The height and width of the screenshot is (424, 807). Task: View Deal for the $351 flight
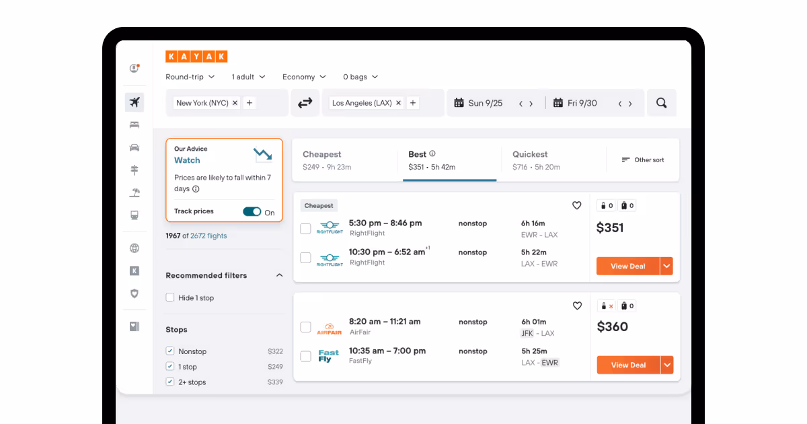pyautogui.click(x=628, y=266)
